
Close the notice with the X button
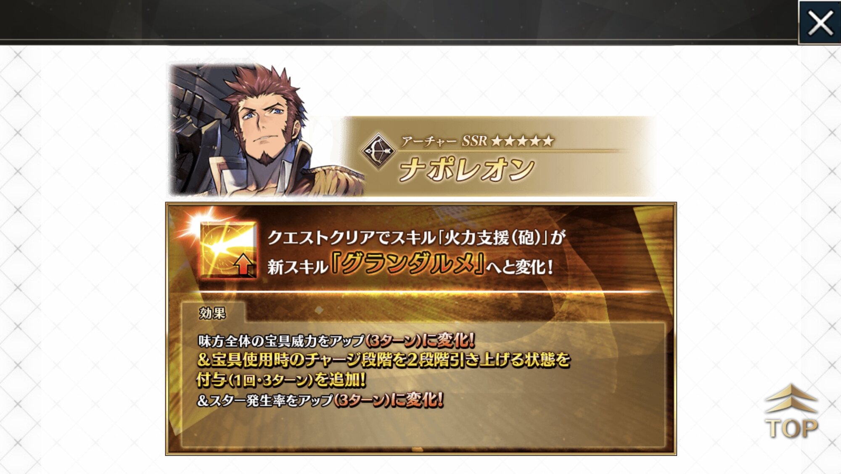[x=820, y=23]
